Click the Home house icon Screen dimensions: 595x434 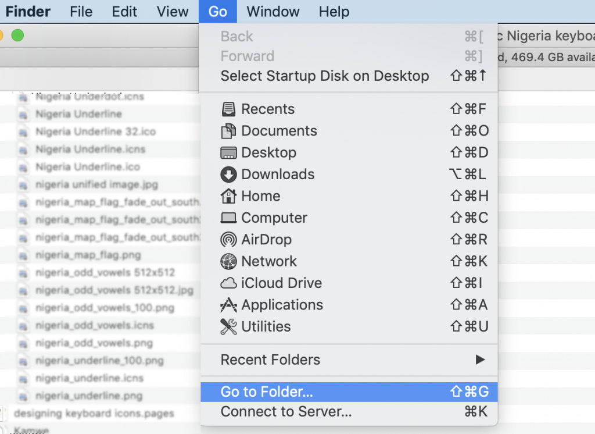[228, 196]
